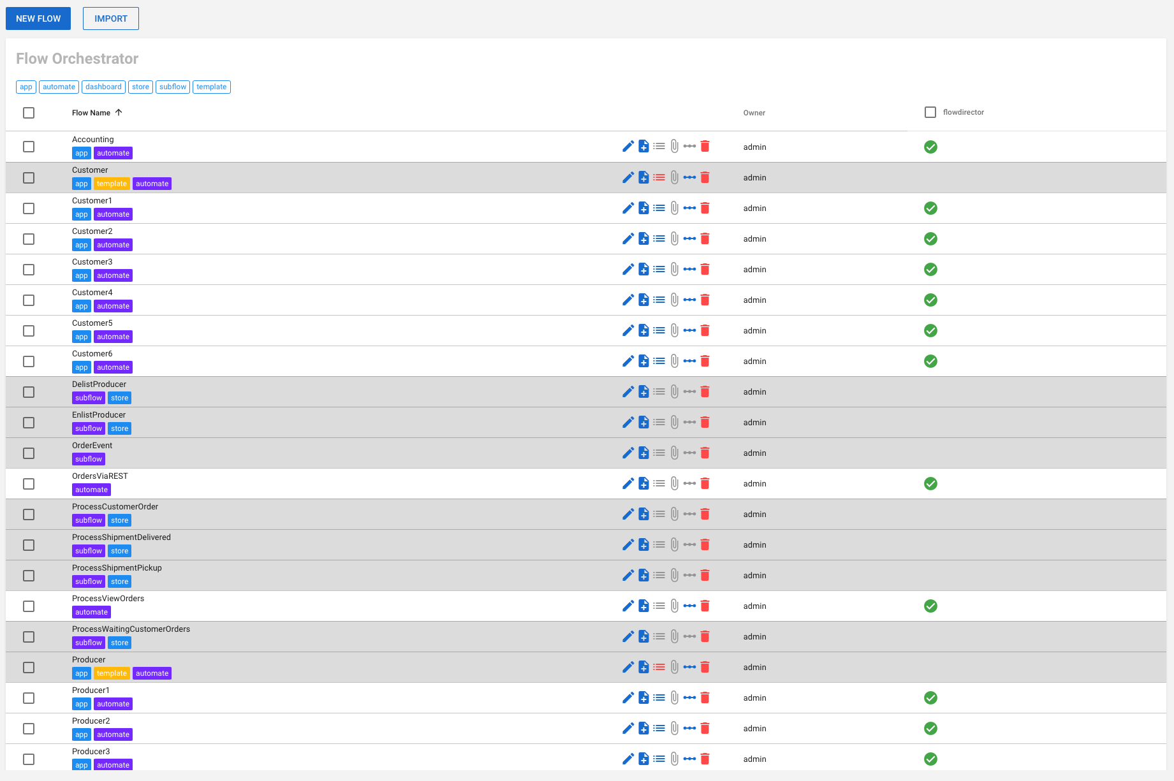
Task: Filter flows by the dashboard tag
Action: click(103, 87)
